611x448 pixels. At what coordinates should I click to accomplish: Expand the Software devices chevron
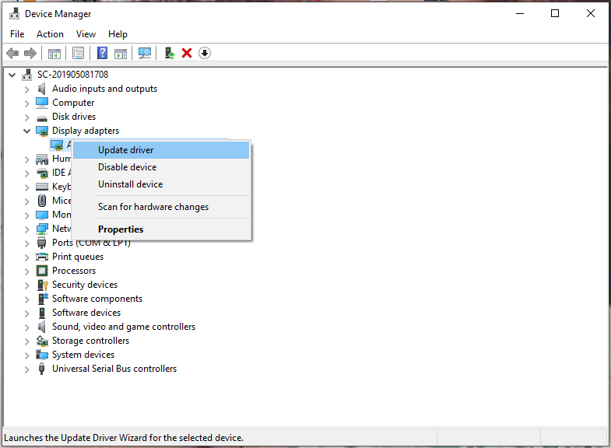point(26,313)
